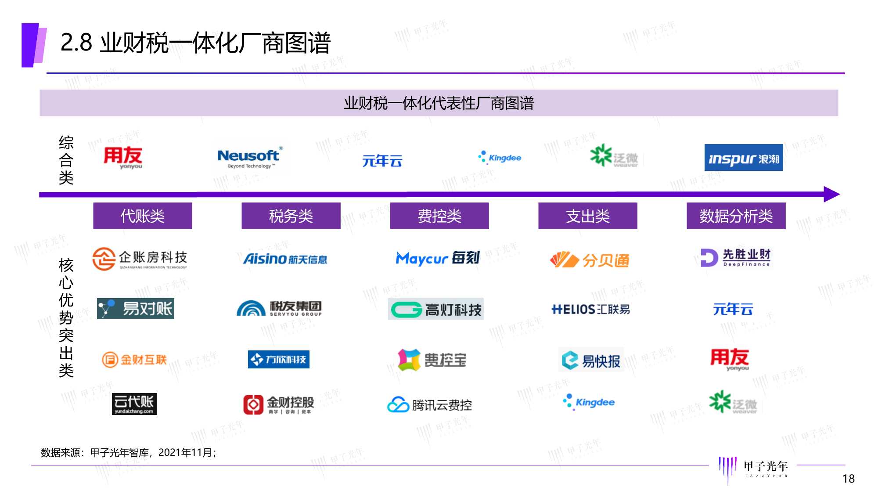Screen dimensions: 878x494
Task: Click the 甲子光年 JAZZYEAR footer logo
Action: [x=754, y=470]
